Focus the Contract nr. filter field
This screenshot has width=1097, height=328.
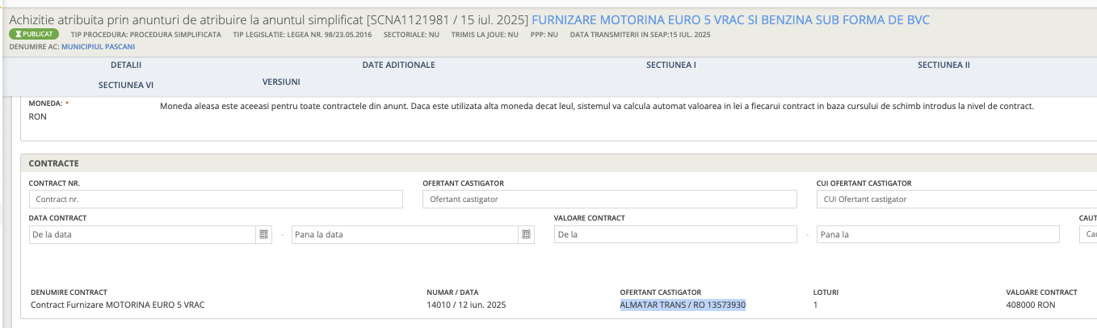tap(216, 199)
